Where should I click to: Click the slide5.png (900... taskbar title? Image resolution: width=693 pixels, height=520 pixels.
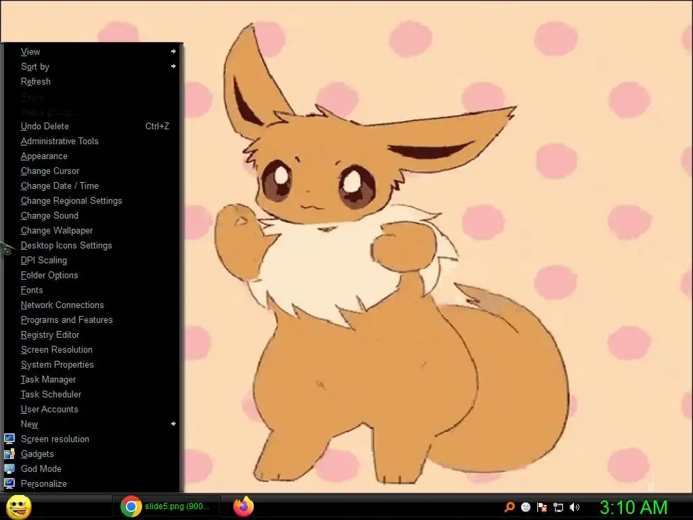click(177, 506)
